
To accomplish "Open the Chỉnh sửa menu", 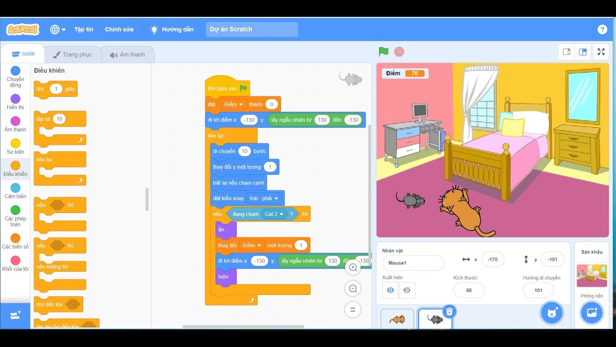I will tap(119, 29).
